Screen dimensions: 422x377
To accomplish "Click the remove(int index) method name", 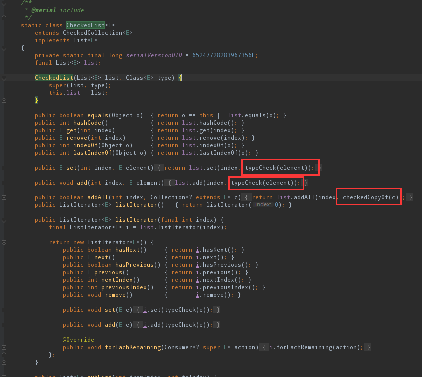I will click(x=77, y=138).
